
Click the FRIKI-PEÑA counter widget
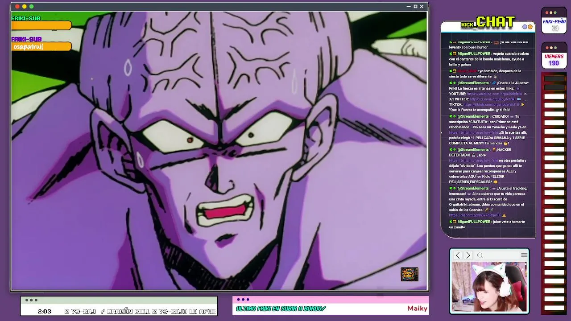pyautogui.click(x=554, y=21)
